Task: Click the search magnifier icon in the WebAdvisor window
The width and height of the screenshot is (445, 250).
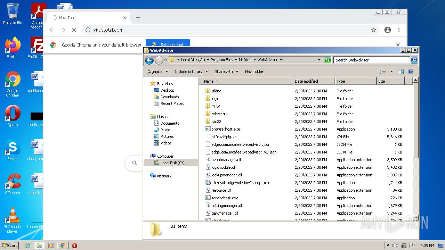Action: [x=414, y=60]
